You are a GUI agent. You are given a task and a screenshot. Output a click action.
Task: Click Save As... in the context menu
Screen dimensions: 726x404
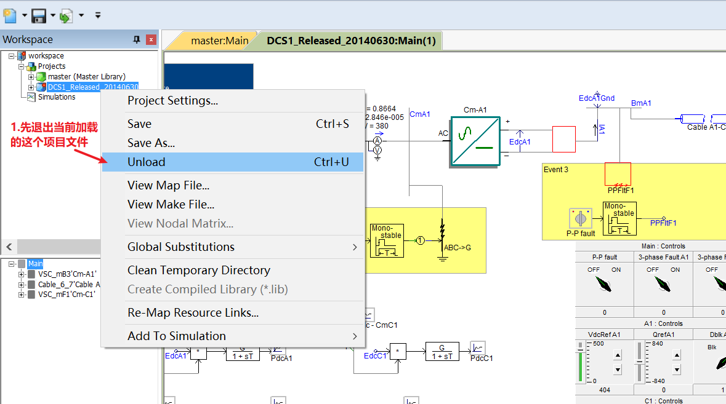tap(232, 143)
